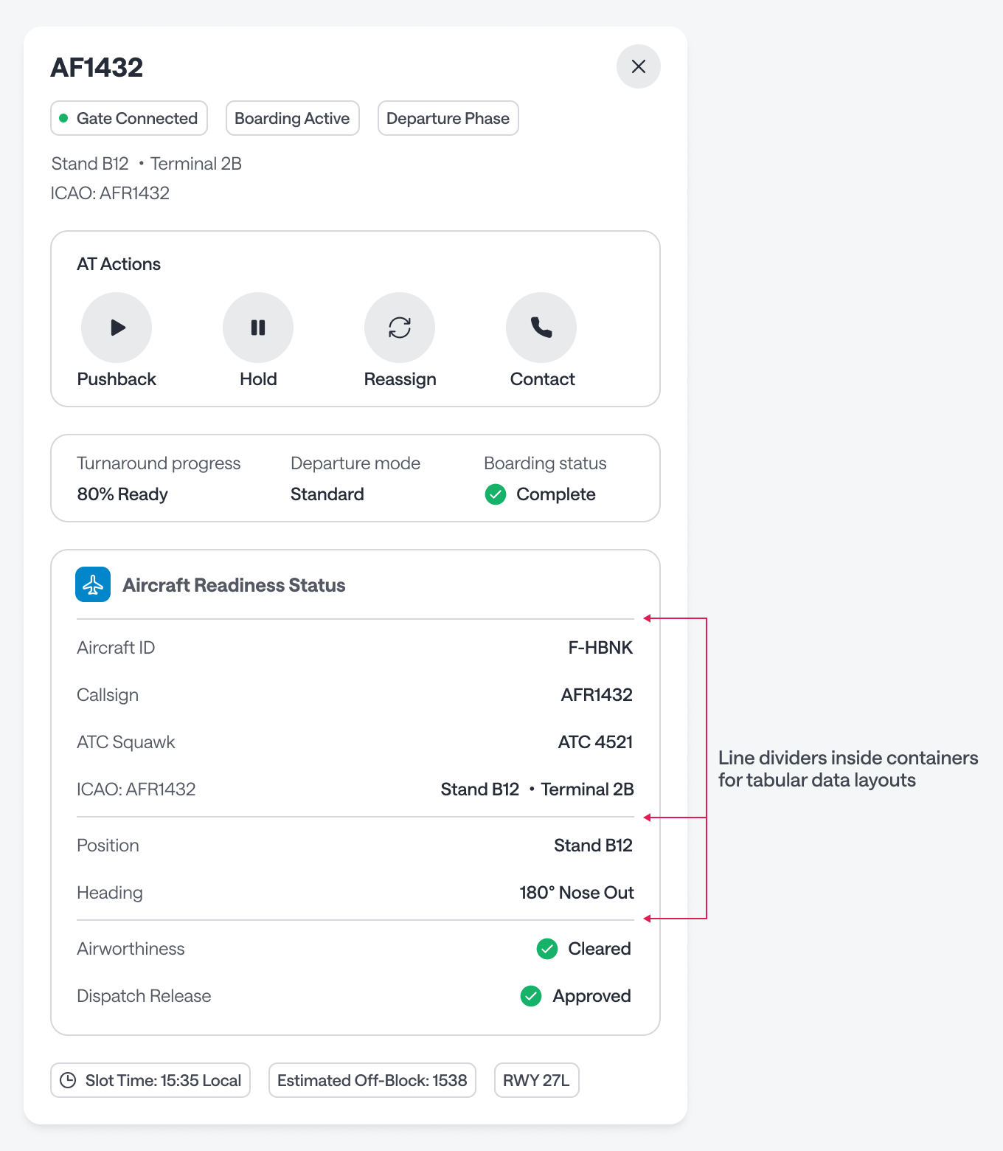Click the RWY 27L runway chip
Screen dimensions: 1003x1151
[536, 1080]
